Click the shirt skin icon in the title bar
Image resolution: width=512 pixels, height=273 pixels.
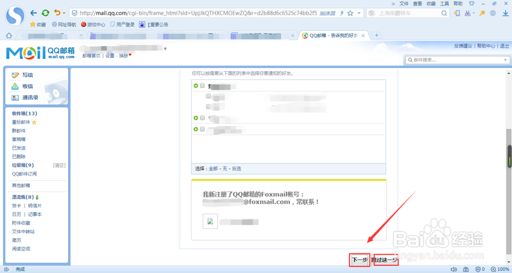click(x=472, y=4)
